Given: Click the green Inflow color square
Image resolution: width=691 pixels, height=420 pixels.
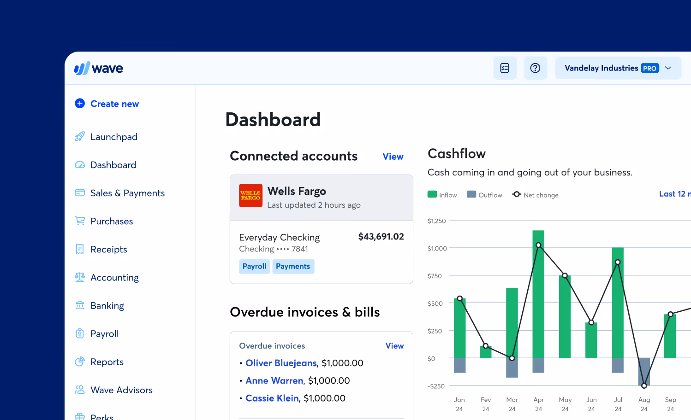Looking at the screenshot, I should (432, 194).
